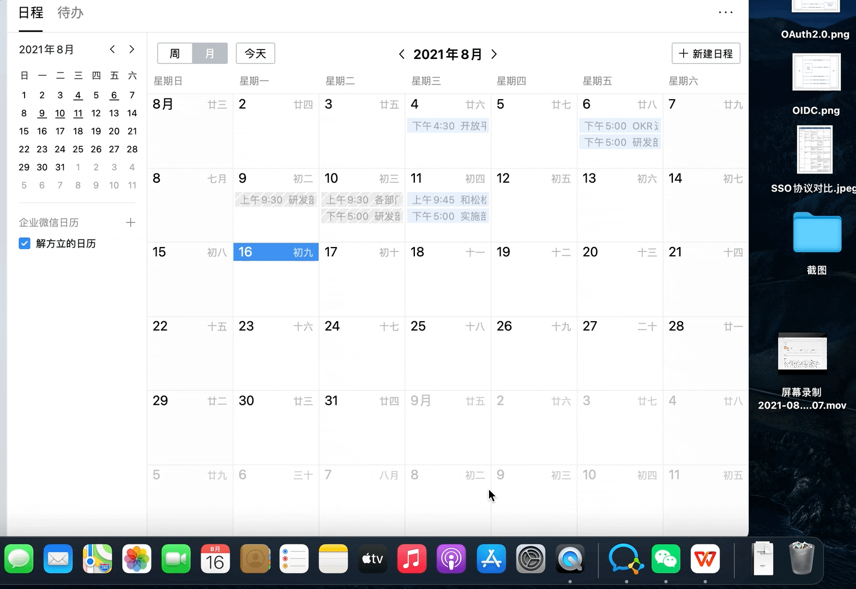This screenshot has width=856, height=589.
Task: Go to next month in mini calendar
Action: pos(131,49)
